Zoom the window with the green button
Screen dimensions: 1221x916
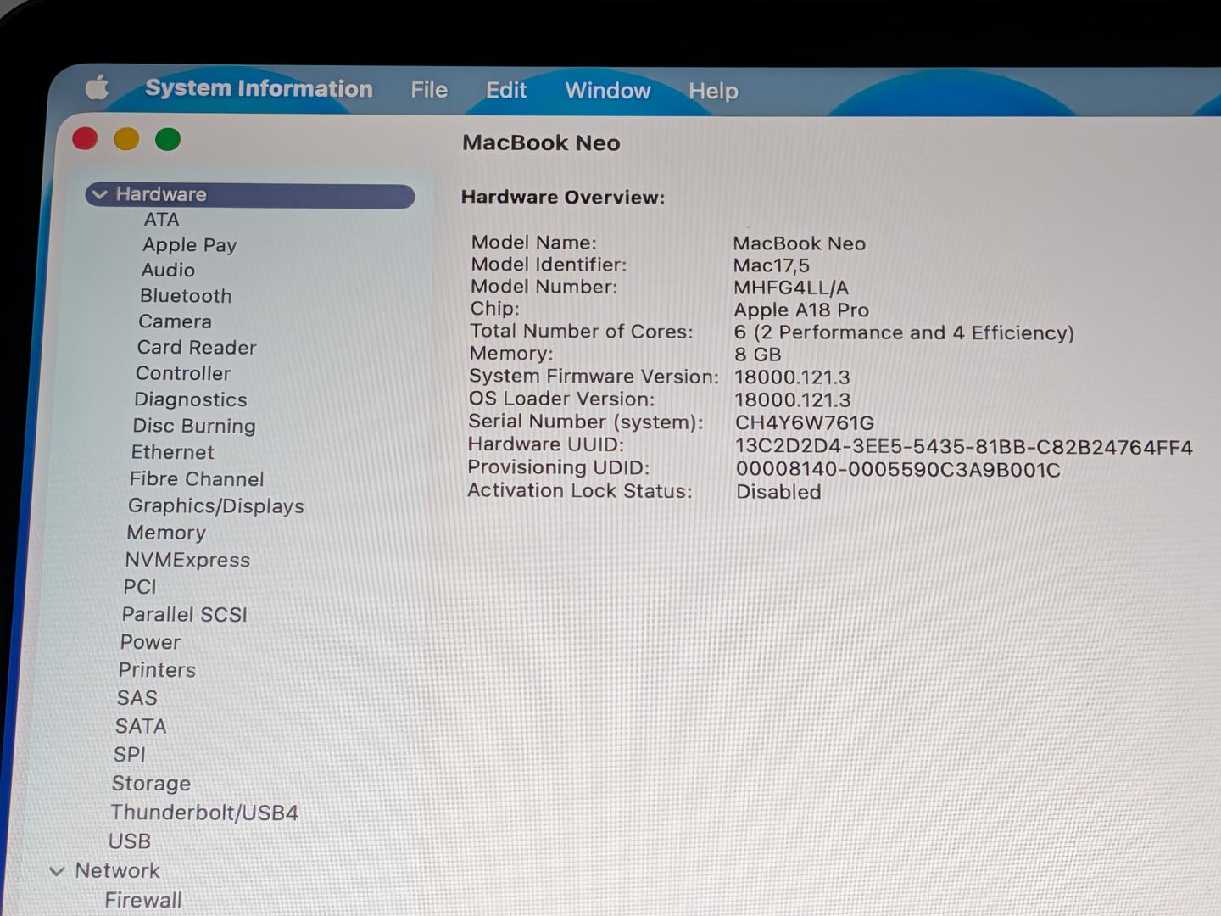click(168, 139)
